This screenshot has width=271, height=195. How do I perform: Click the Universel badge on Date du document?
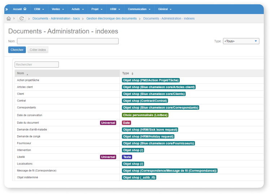[108, 123]
